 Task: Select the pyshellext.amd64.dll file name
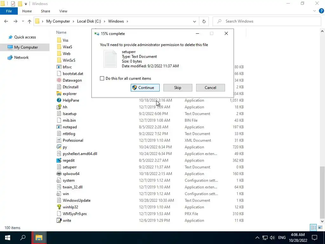80,154
